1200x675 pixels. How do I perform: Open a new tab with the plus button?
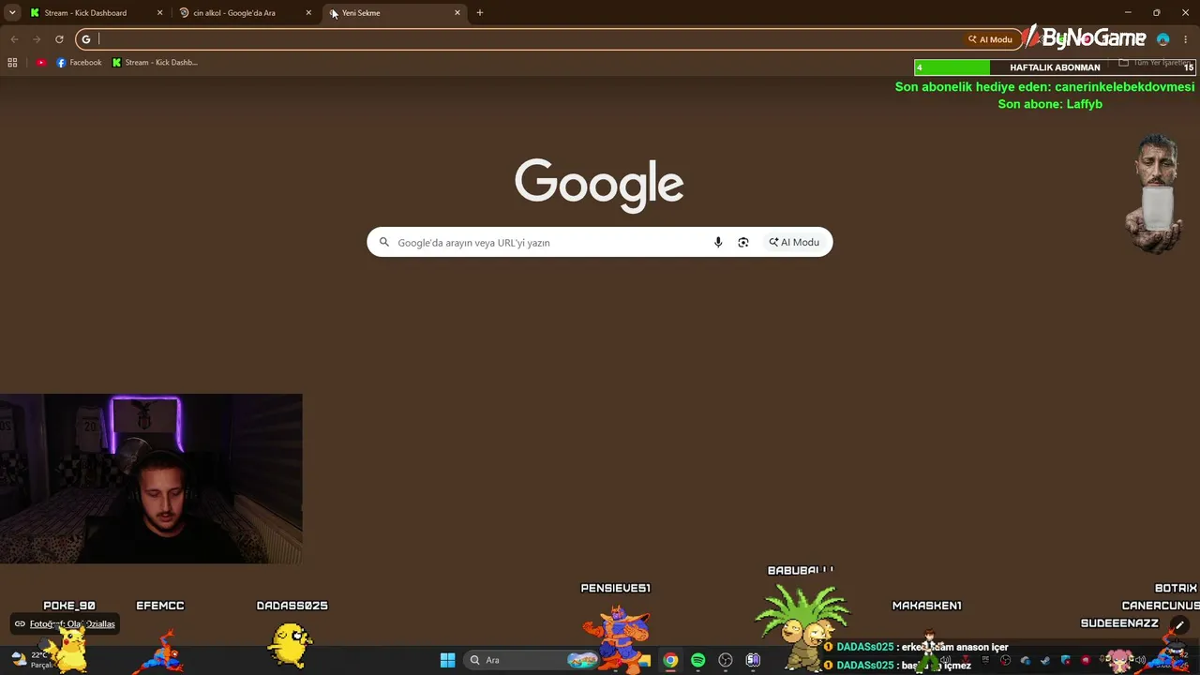coord(480,13)
